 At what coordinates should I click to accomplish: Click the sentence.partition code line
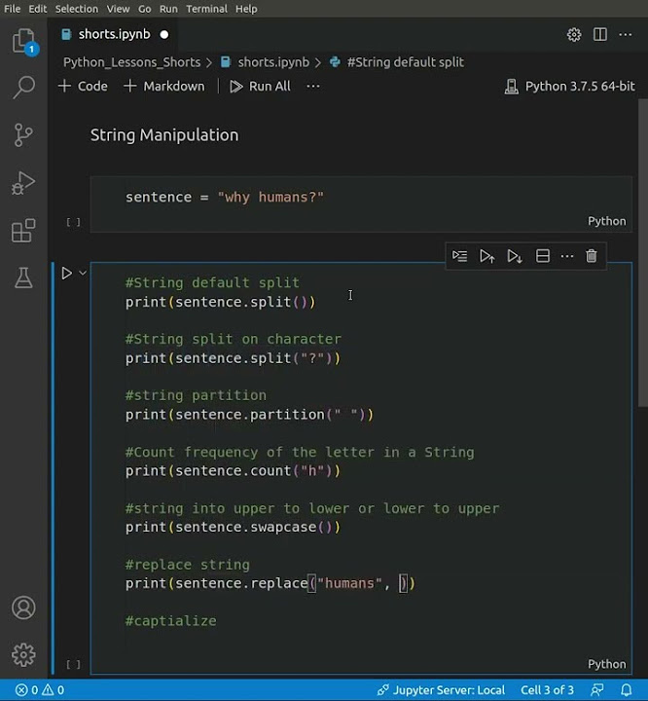click(x=249, y=415)
